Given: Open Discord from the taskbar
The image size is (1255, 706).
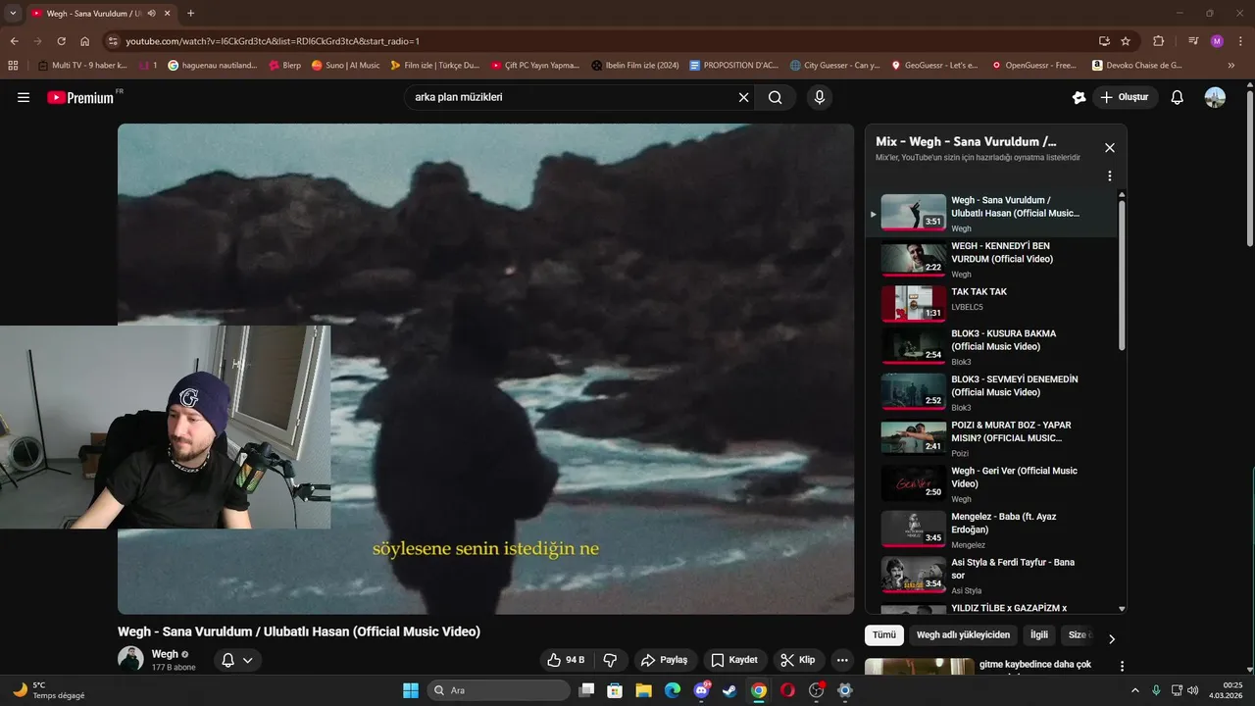Looking at the screenshot, I should point(701,690).
